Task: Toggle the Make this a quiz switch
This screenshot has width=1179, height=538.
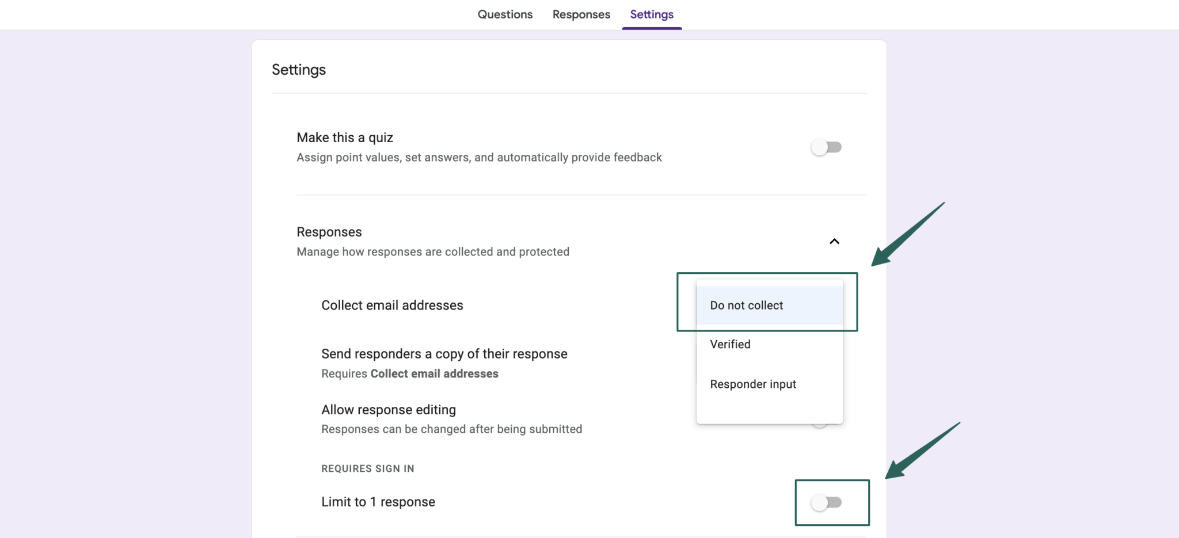Action: [826, 147]
